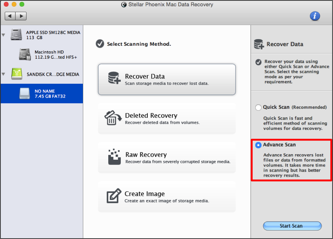
Task: Click the Recover your data instruction text
Action: click(297, 72)
